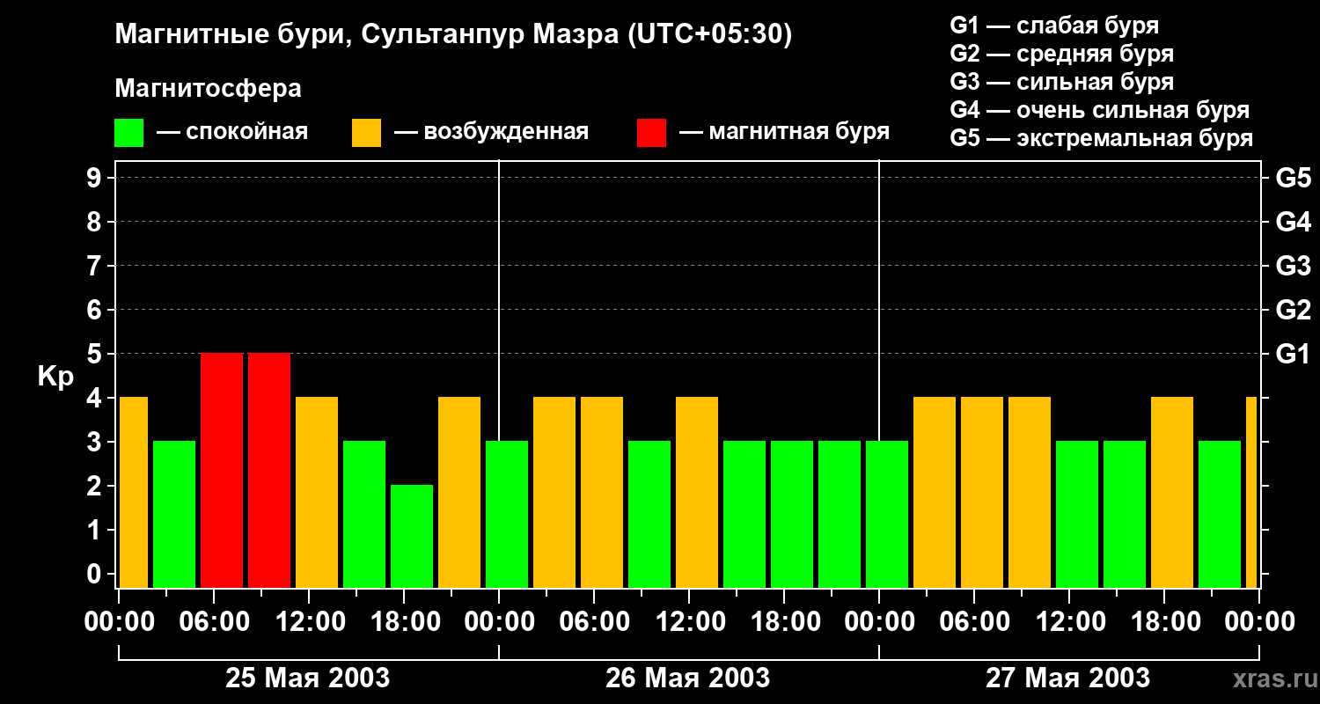Click the right axis 'G5' label
The width and height of the screenshot is (1320, 704).
1294,179
